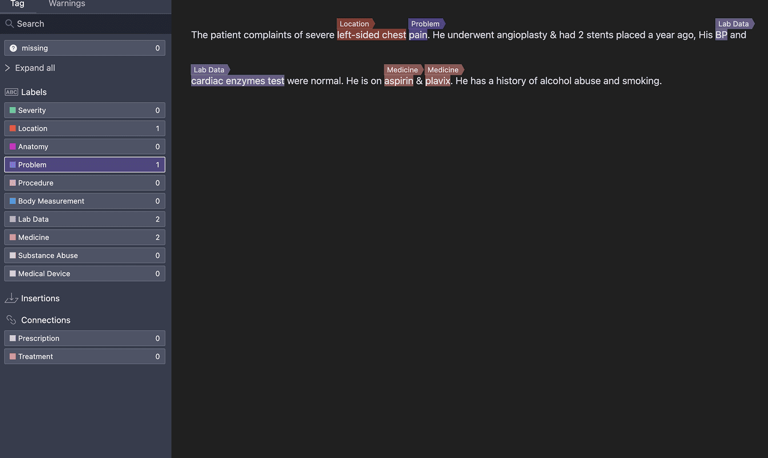Click the search magnifier icon
The height and width of the screenshot is (458, 768).
coord(9,23)
